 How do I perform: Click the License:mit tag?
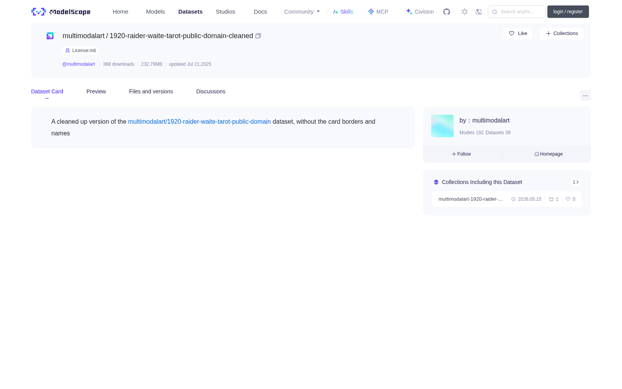point(80,51)
